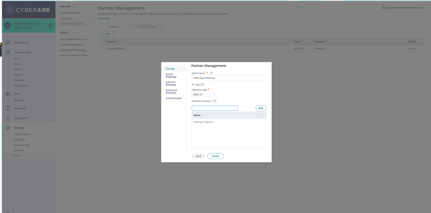Sort by Name column arrow

point(116,42)
